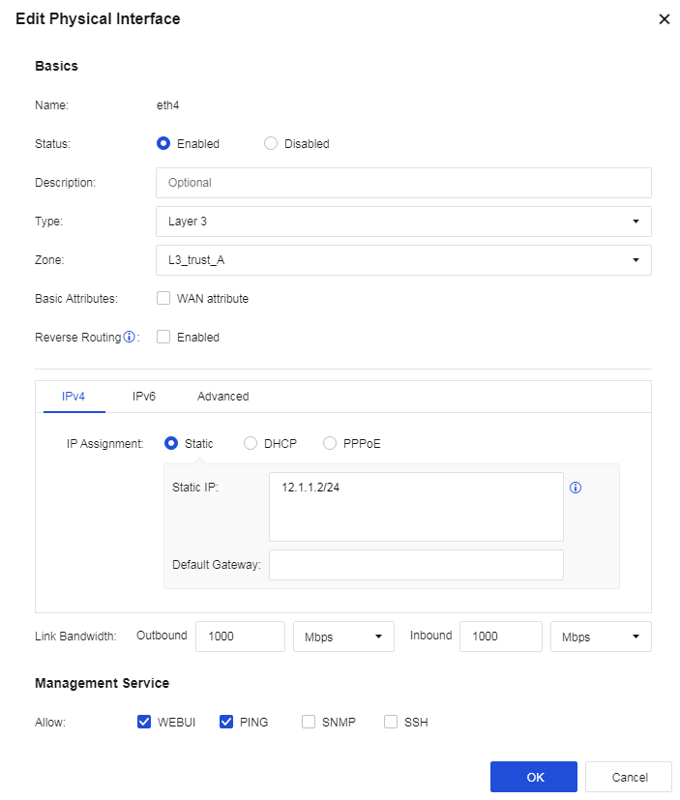Image resolution: width=680 pixels, height=800 pixels.
Task: Open the Advanced tab
Action: pos(222,397)
